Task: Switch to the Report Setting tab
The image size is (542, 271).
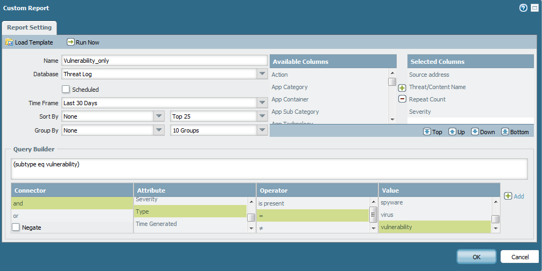Action: coord(30,28)
